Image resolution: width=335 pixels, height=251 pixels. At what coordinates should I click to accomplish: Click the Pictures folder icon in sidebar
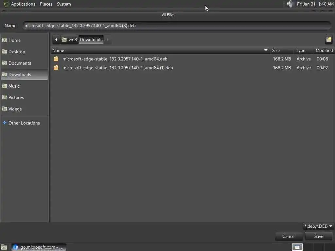[5, 97]
